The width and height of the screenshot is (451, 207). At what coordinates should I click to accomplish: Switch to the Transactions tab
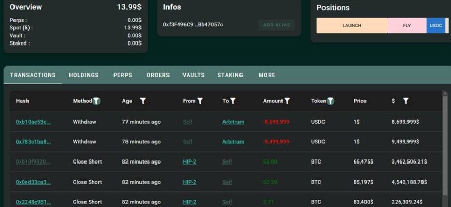tap(33, 75)
